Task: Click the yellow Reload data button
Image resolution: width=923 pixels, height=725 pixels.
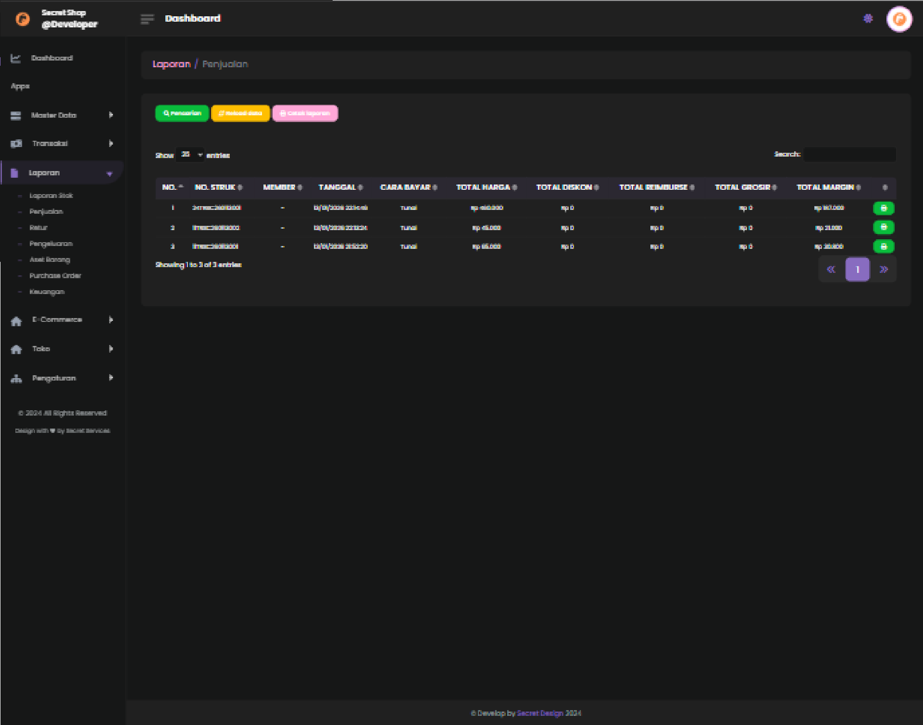Action: click(x=240, y=113)
